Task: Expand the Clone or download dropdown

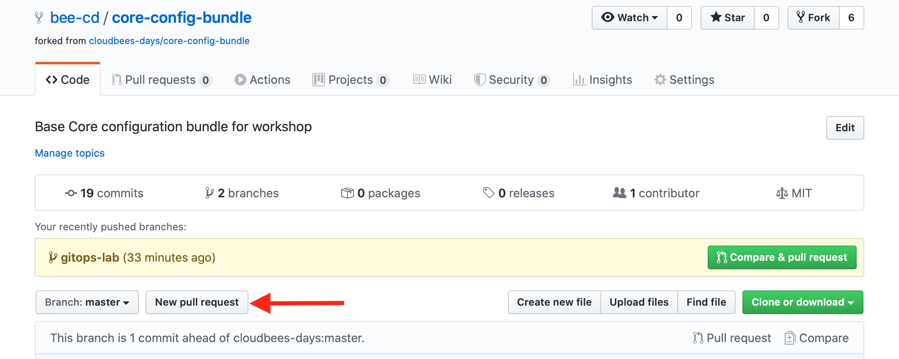Action: (x=802, y=302)
